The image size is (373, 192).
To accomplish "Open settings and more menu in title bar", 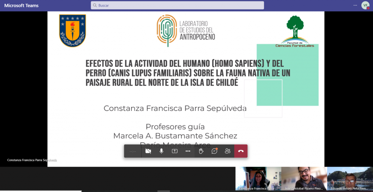I will tap(355, 5).
